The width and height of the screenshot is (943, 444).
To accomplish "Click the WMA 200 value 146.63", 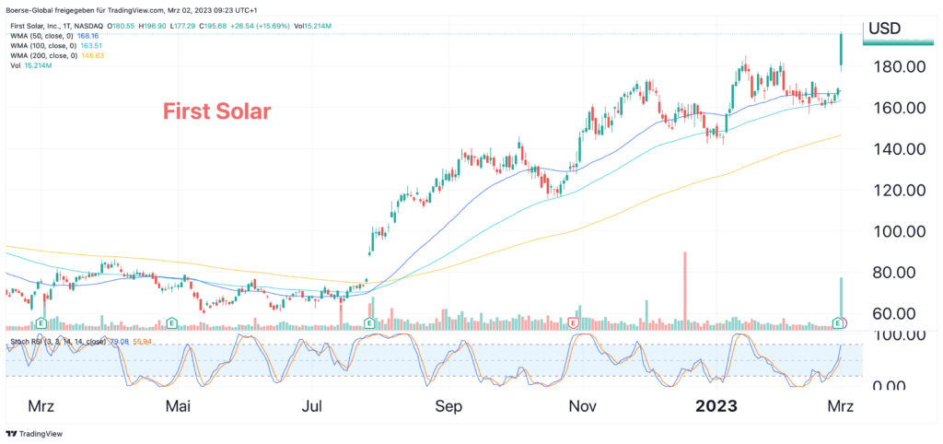I will (x=91, y=55).
